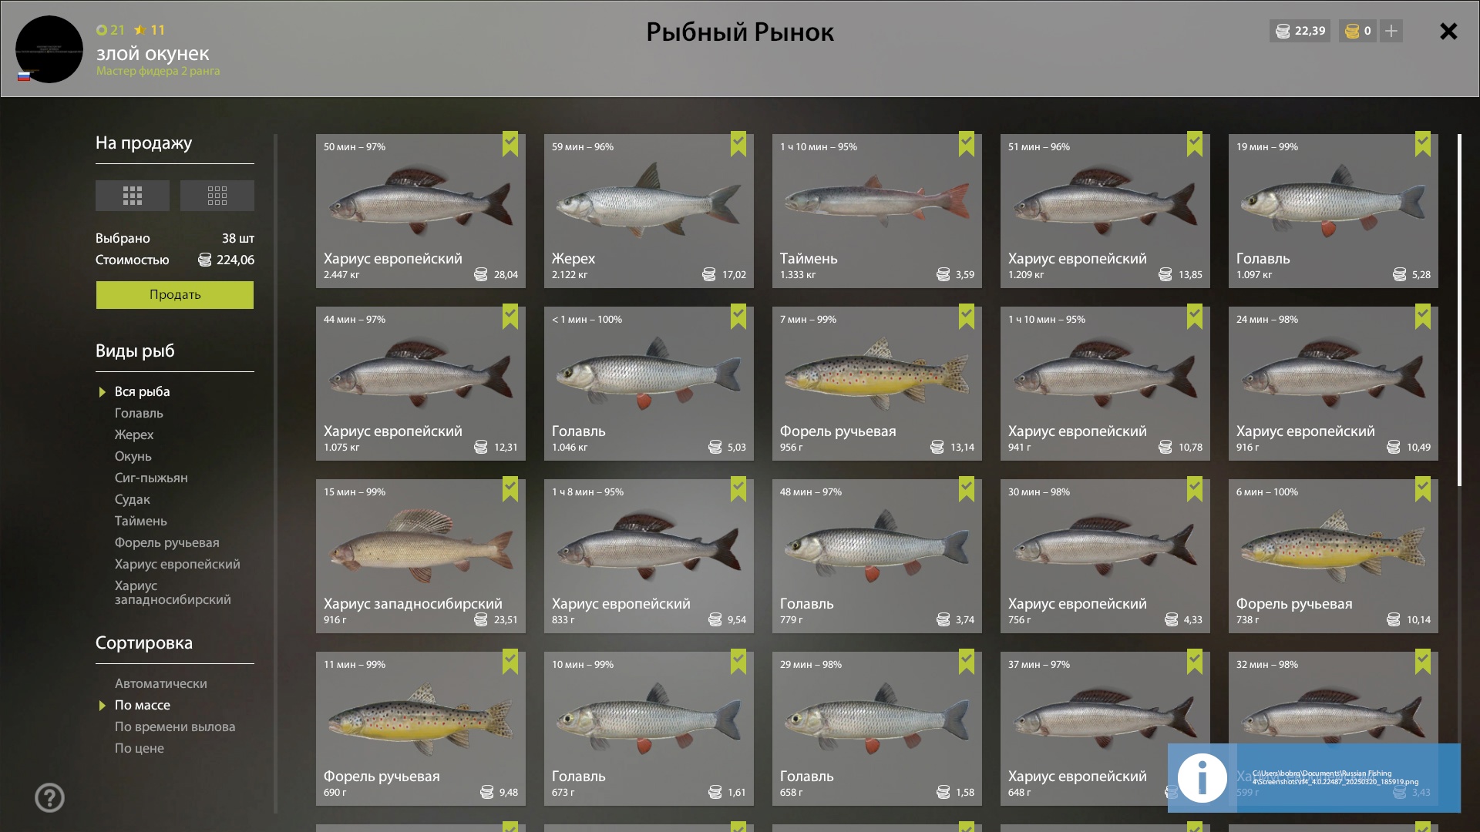
Task: Open the help question mark icon
Action: click(x=49, y=798)
